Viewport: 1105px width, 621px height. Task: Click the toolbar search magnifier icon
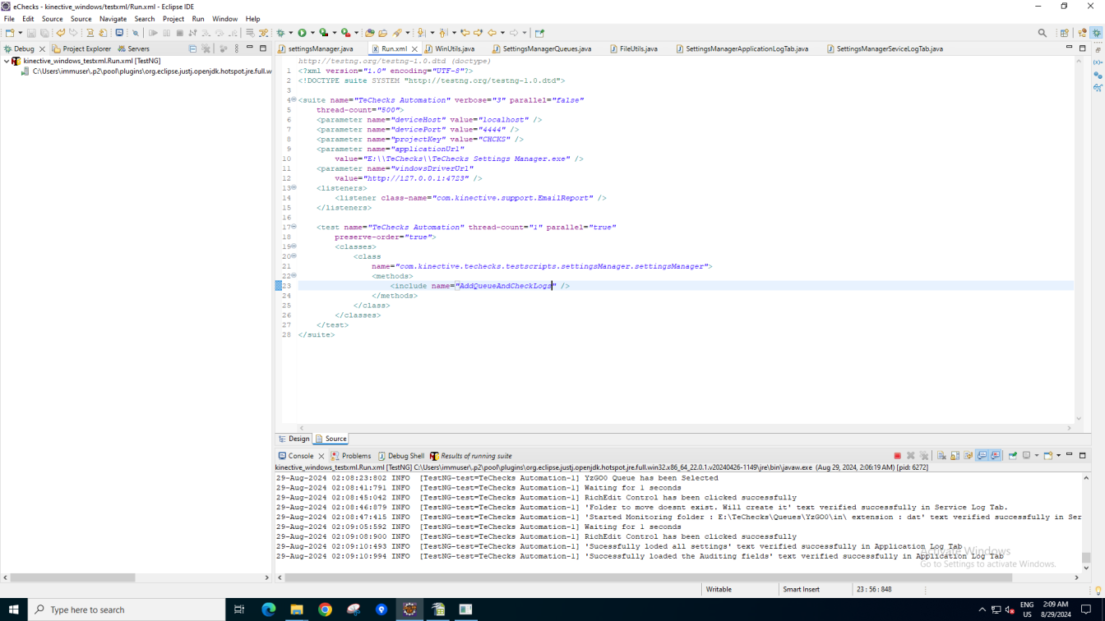click(1043, 33)
